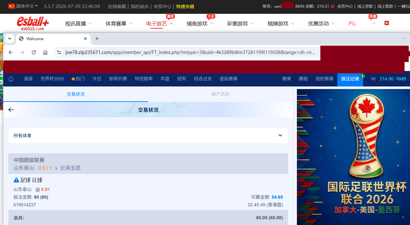
Task: Click the bet ID 619014237
Action: click(x=25, y=205)
